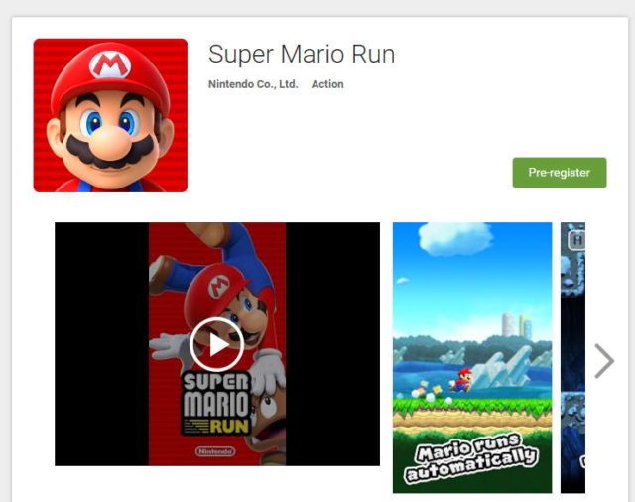Click the M emblem on Mario's cap in the trailer
This screenshot has height=502, width=635.
click(219, 287)
